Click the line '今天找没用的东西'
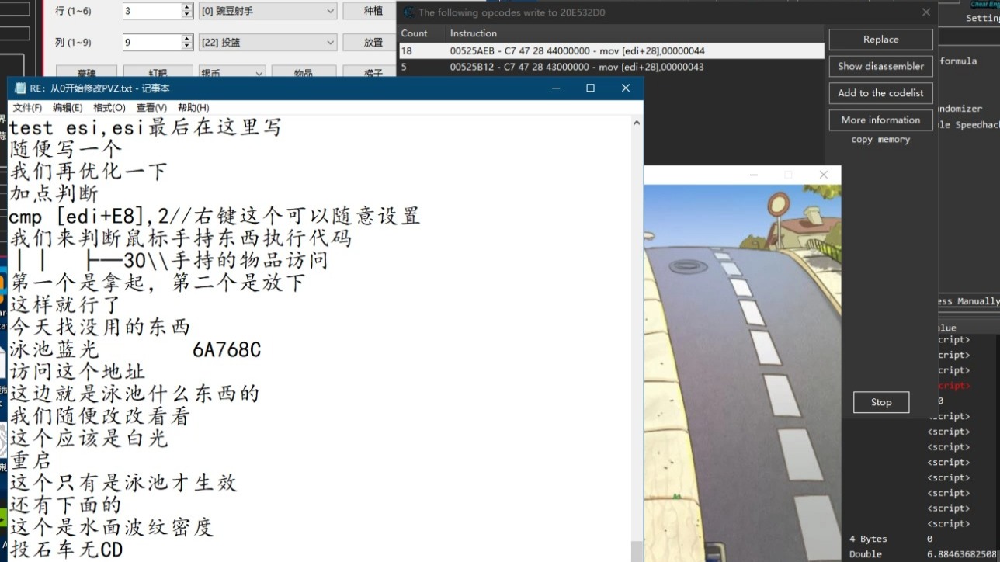Screen dimensions: 1000x562 click(x=100, y=328)
